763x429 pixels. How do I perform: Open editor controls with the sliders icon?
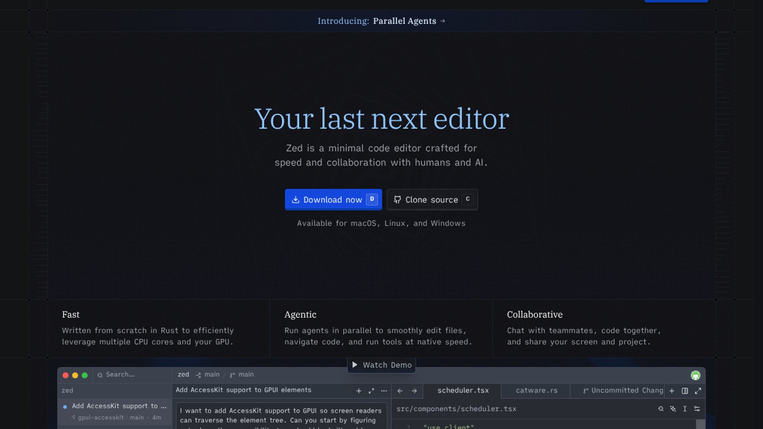(x=697, y=409)
